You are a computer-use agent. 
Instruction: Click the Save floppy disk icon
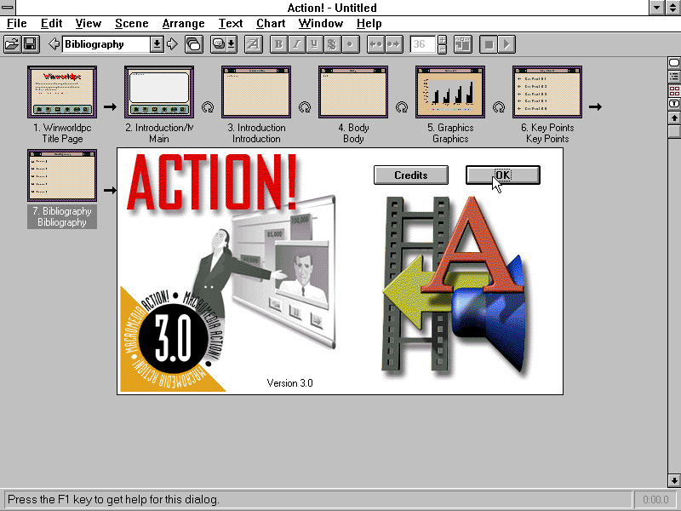click(x=30, y=44)
